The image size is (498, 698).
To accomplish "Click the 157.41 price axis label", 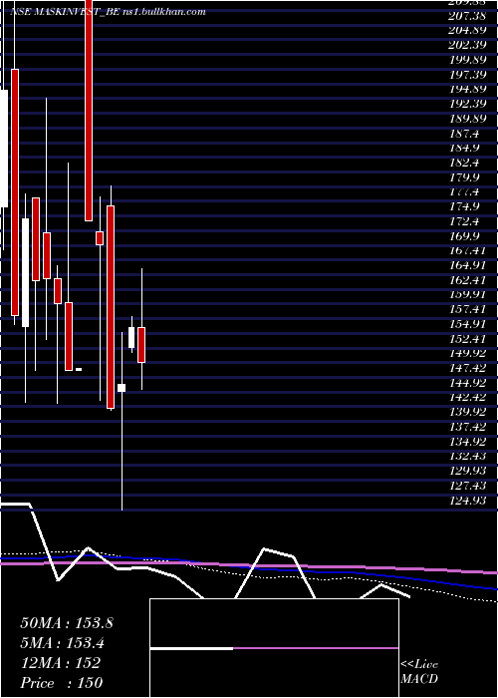I will 469,309.
